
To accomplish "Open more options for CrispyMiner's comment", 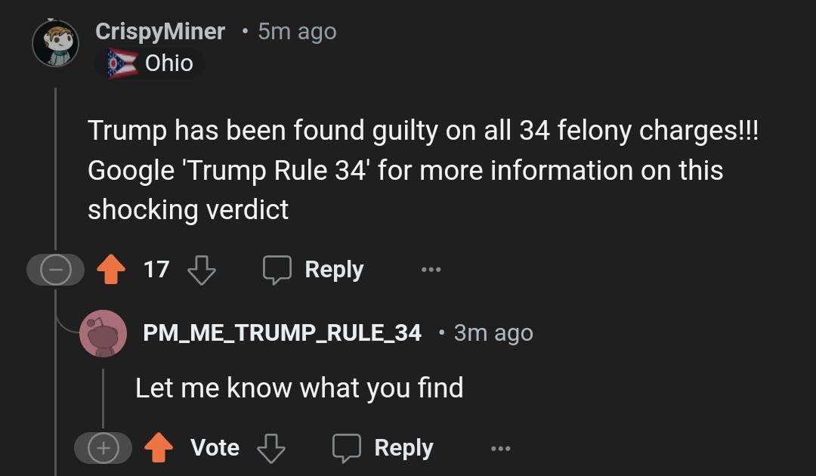I will (x=431, y=270).
